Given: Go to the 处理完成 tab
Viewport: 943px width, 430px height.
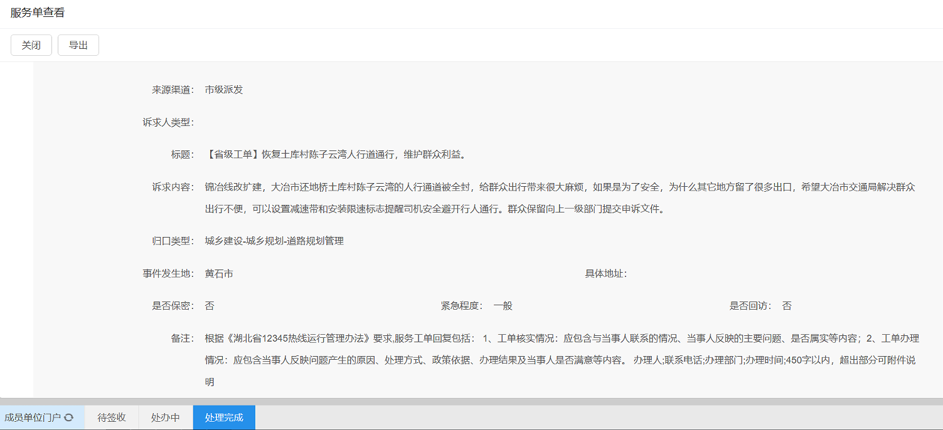Looking at the screenshot, I should coord(224,417).
